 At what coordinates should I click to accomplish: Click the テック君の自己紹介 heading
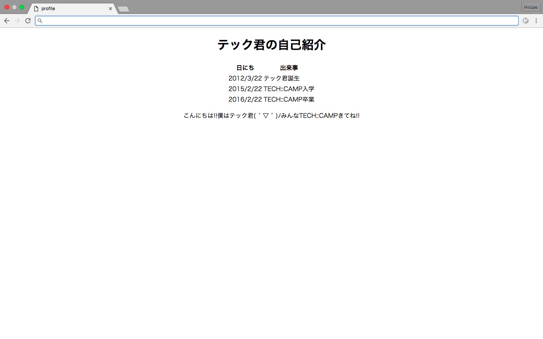coord(271,45)
